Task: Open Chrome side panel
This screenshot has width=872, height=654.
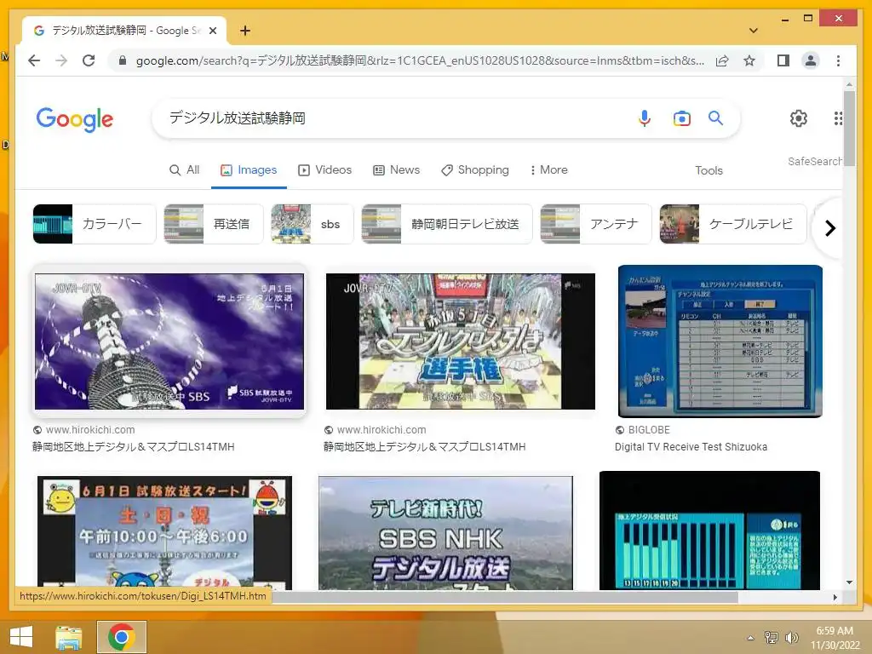Action: (783, 60)
